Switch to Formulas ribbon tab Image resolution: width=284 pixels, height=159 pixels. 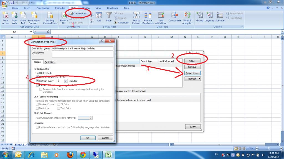[x=60, y=8]
